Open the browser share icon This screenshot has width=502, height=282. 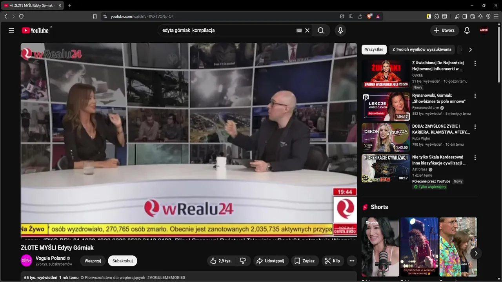click(360, 16)
